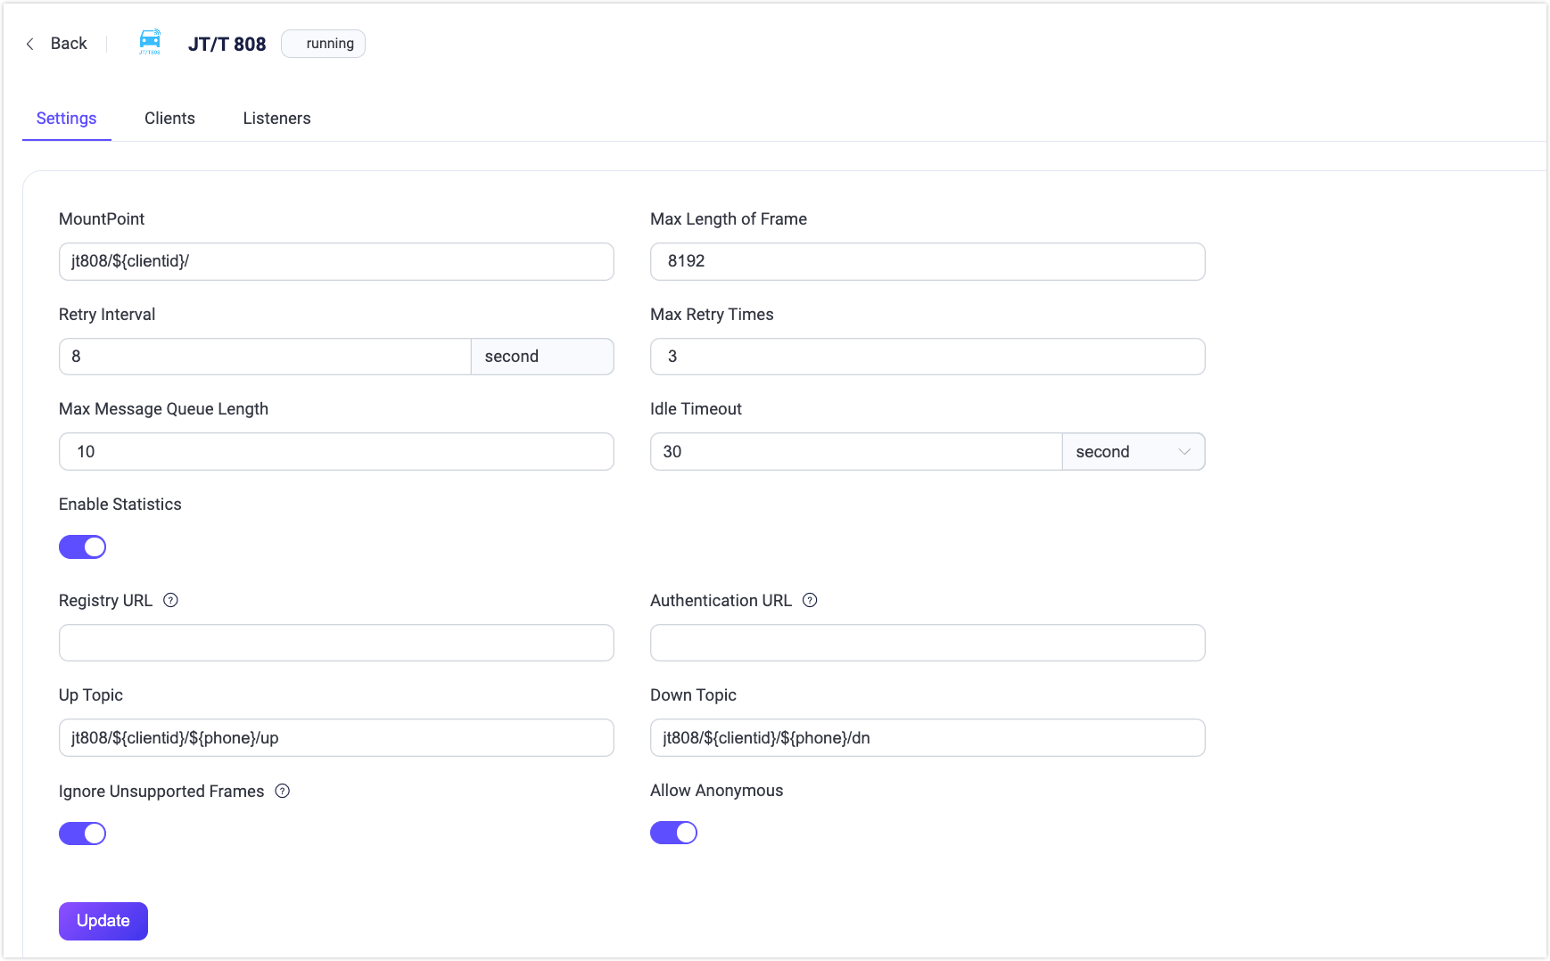Click the empty Registry URL input
The width and height of the screenshot is (1550, 961).
[x=336, y=643]
